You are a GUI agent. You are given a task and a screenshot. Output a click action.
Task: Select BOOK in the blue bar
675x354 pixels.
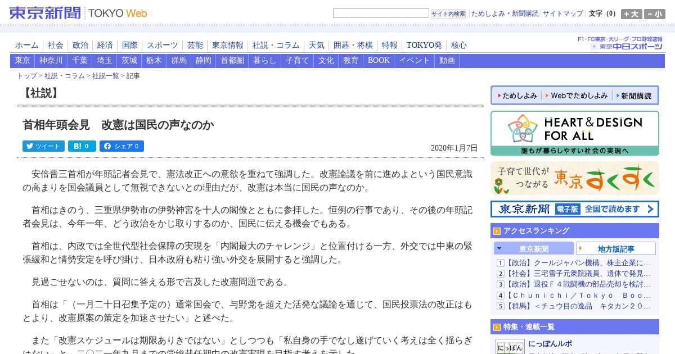[x=379, y=61]
